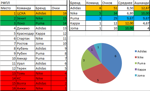This screenshot has width=150, height=91.
Task: Select the Adidas points cell showing 51
Action: coord(110,8)
